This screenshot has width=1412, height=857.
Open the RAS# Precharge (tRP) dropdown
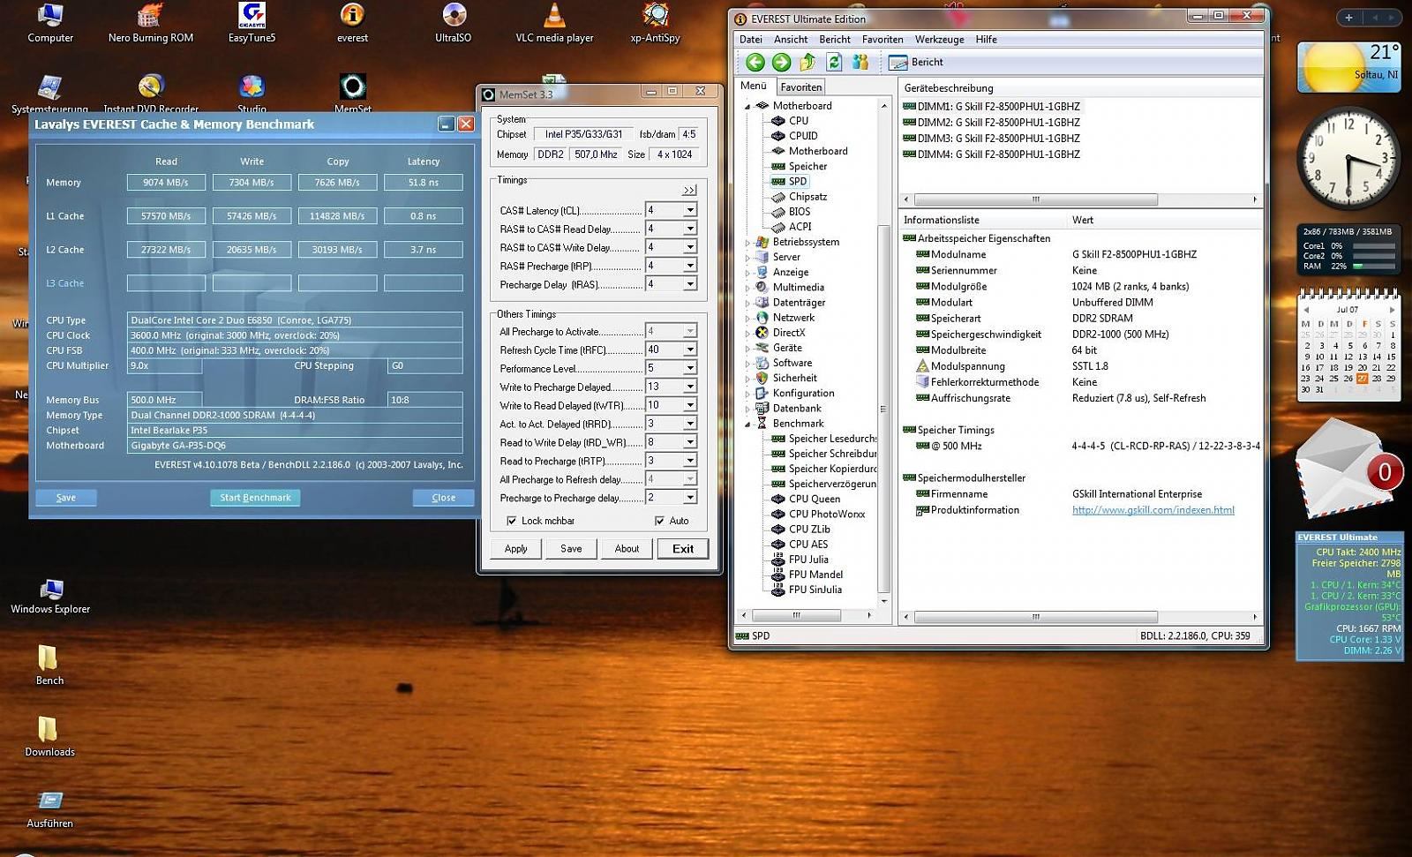click(690, 266)
